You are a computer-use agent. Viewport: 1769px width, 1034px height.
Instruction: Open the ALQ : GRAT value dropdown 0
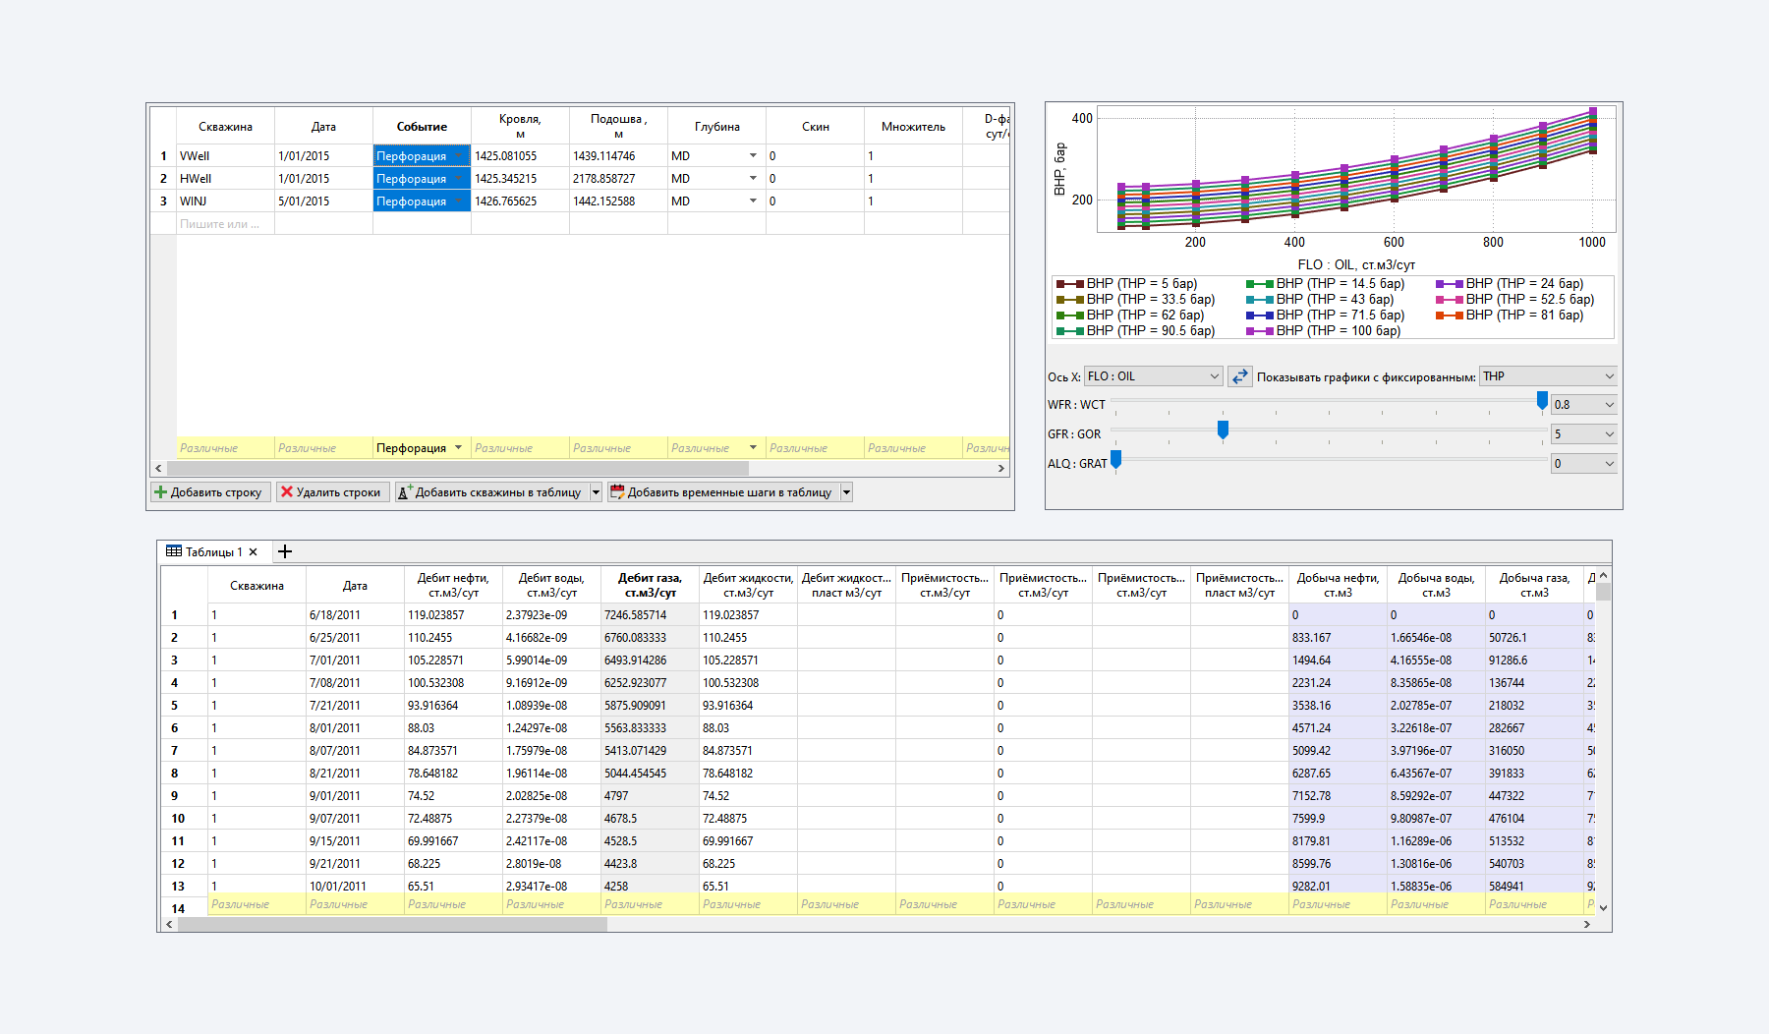tap(1584, 464)
